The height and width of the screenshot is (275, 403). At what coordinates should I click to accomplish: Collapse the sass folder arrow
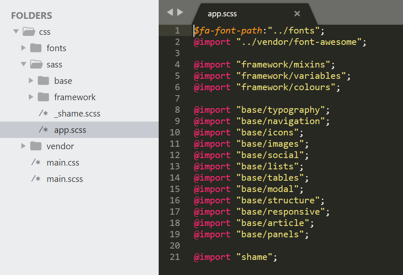[24, 64]
